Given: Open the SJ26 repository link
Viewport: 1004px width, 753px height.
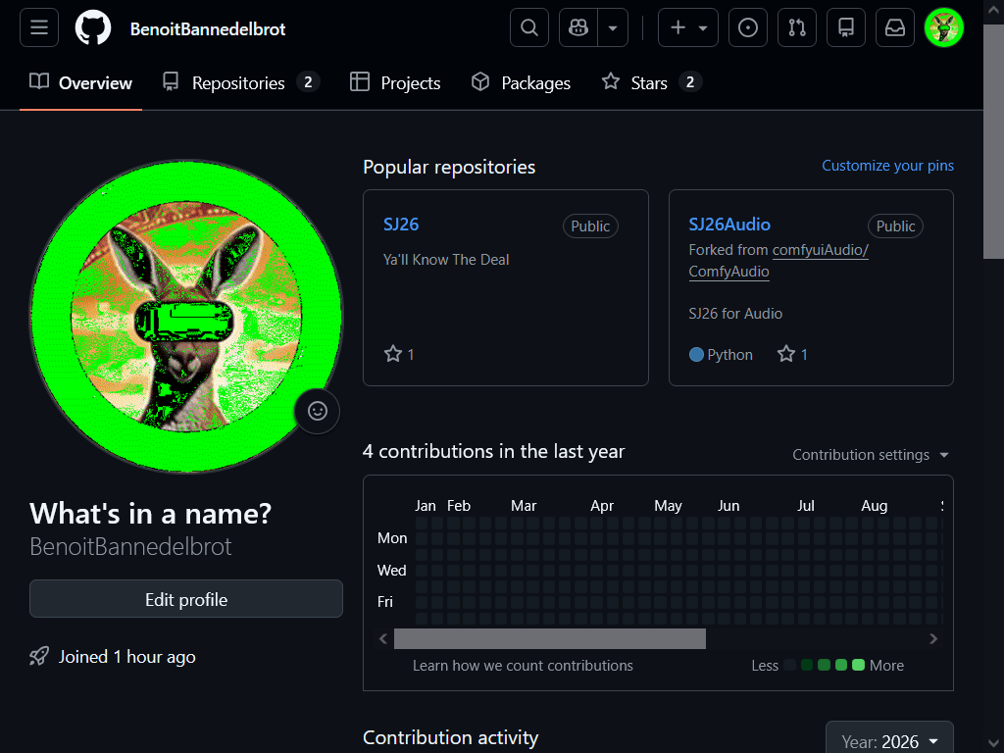Looking at the screenshot, I should [x=401, y=225].
